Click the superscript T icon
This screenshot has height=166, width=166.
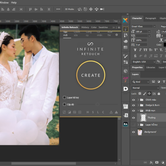(156, 50)
